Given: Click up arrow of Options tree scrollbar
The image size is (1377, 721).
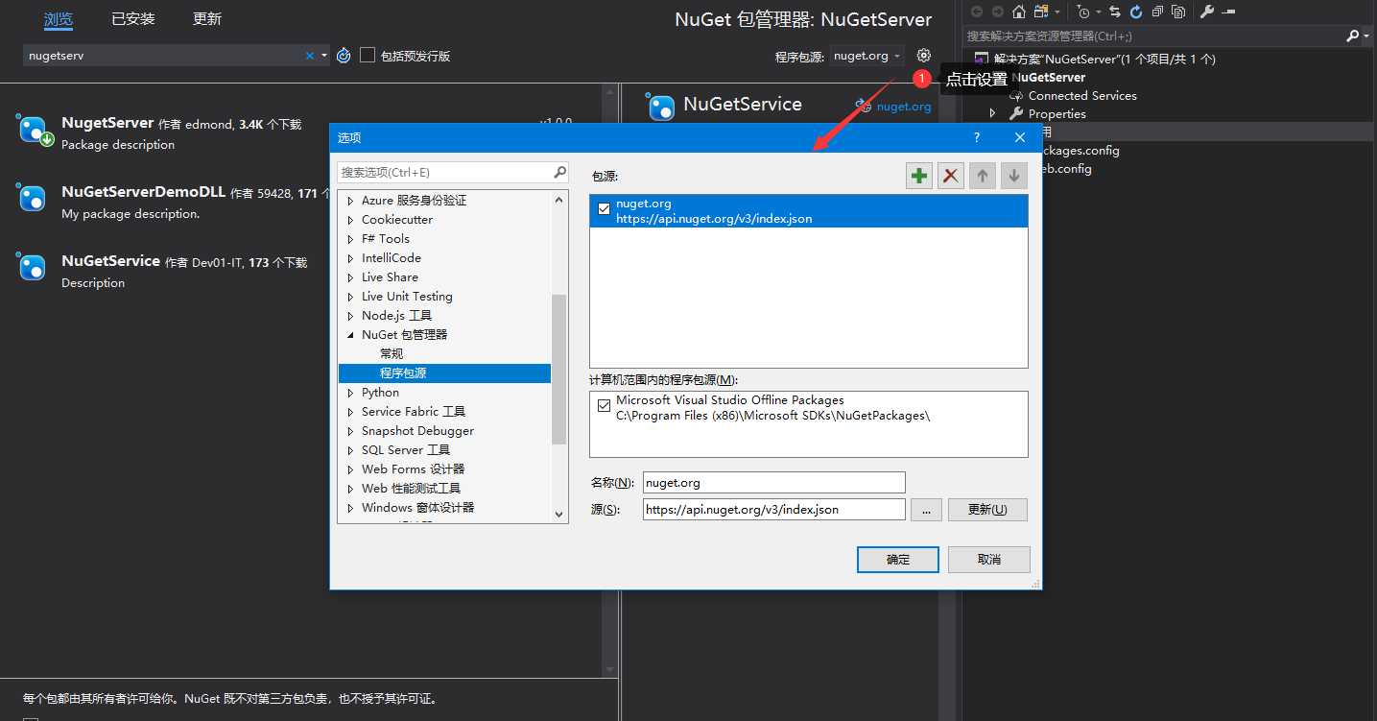Looking at the screenshot, I should click(x=560, y=200).
